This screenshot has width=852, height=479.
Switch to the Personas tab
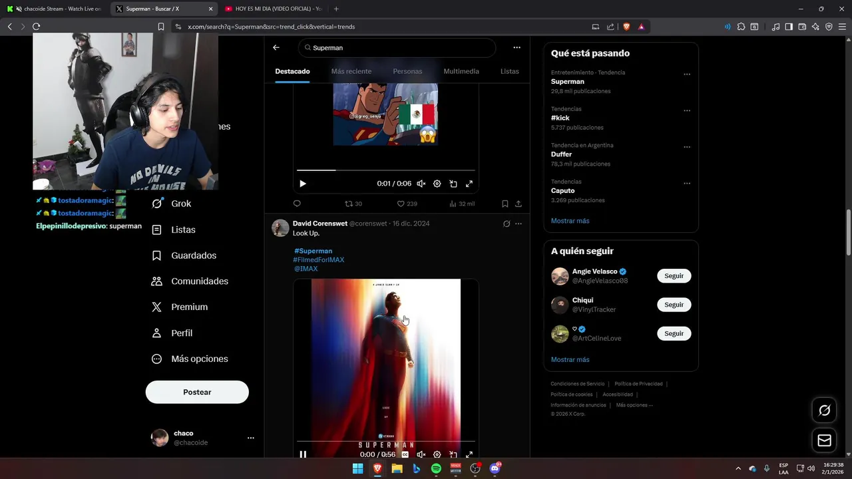pyautogui.click(x=407, y=71)
